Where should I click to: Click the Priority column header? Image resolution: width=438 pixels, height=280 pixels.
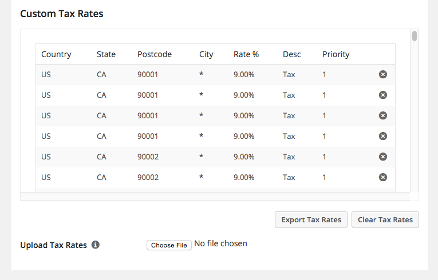tap(336, 54)
